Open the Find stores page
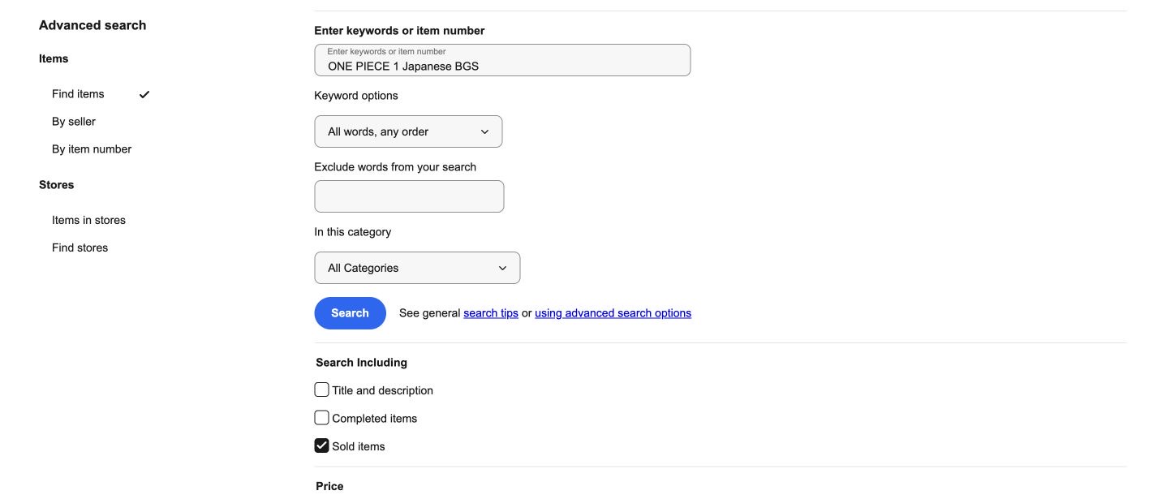1166x495 pixels. (x=80, y=247)
